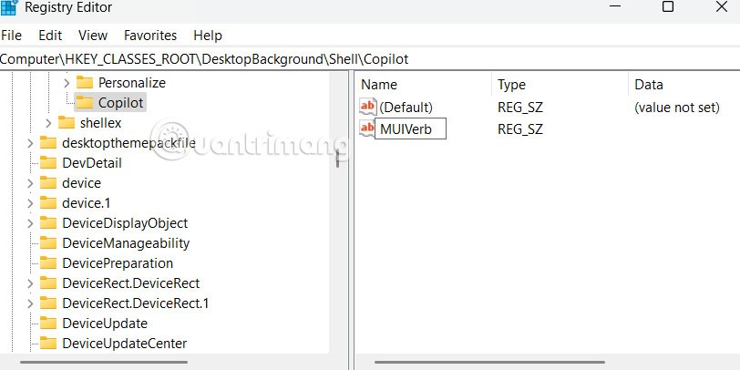Click the device folder icon
The height and width of the screenshot is (370, 740).
[x=48, y=182]
